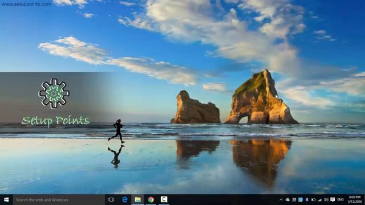Open the taskbar clock and date
This screenshot has width=365, height=205.
point(355,200)
